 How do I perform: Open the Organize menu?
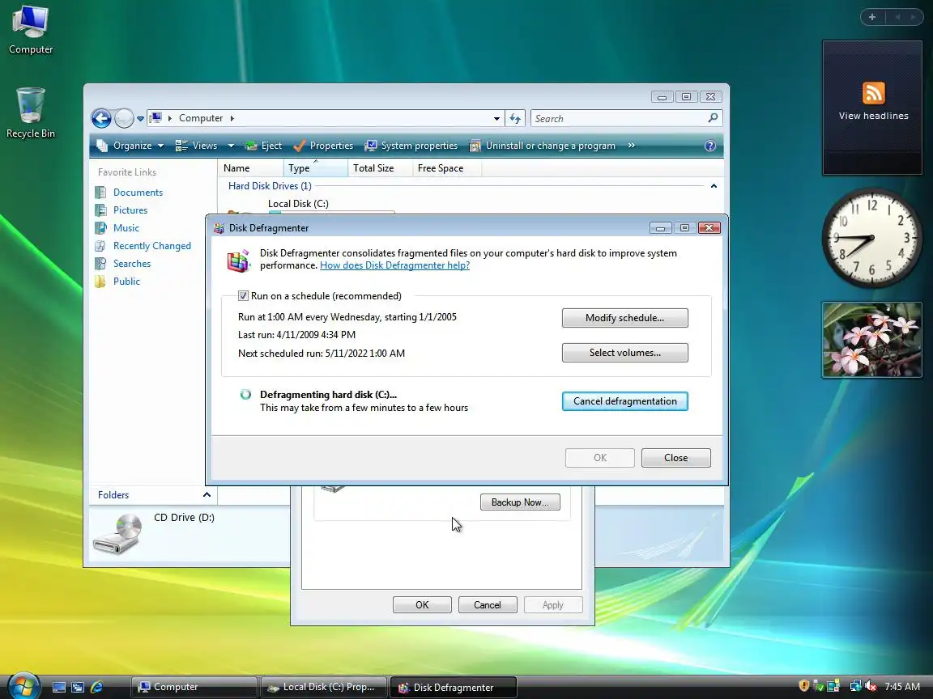[x=130, y=146]
